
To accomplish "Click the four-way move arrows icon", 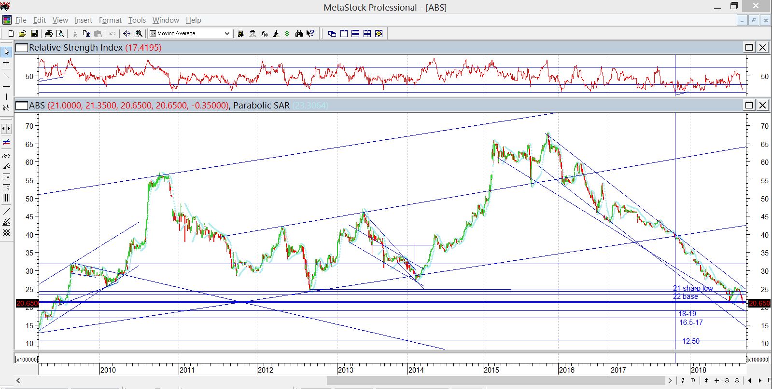I will pyautogui.click(x=716, y=381).
